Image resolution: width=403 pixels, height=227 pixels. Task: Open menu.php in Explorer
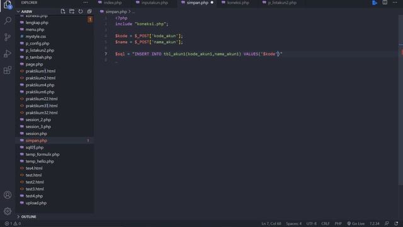point(35,30)
